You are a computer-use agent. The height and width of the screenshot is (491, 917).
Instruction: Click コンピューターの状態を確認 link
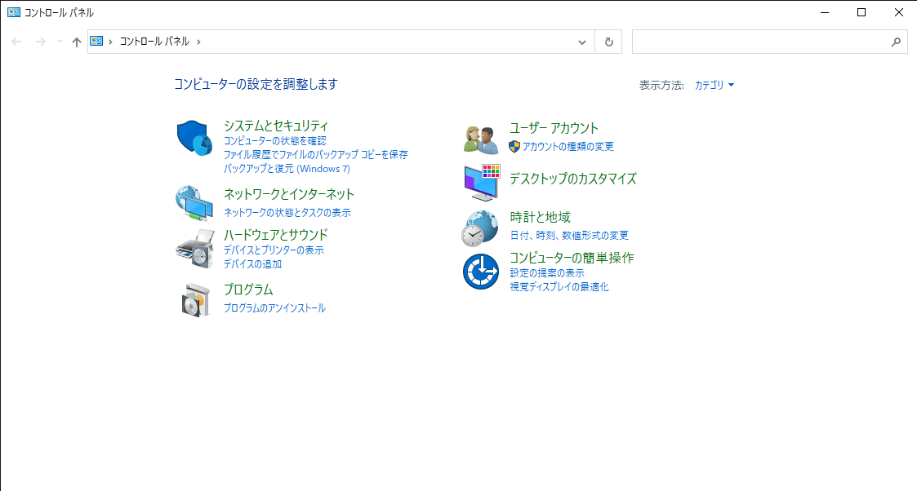(275, 141)
